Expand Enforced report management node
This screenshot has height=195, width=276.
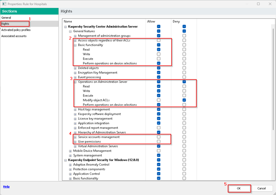(x=75, y=128)
